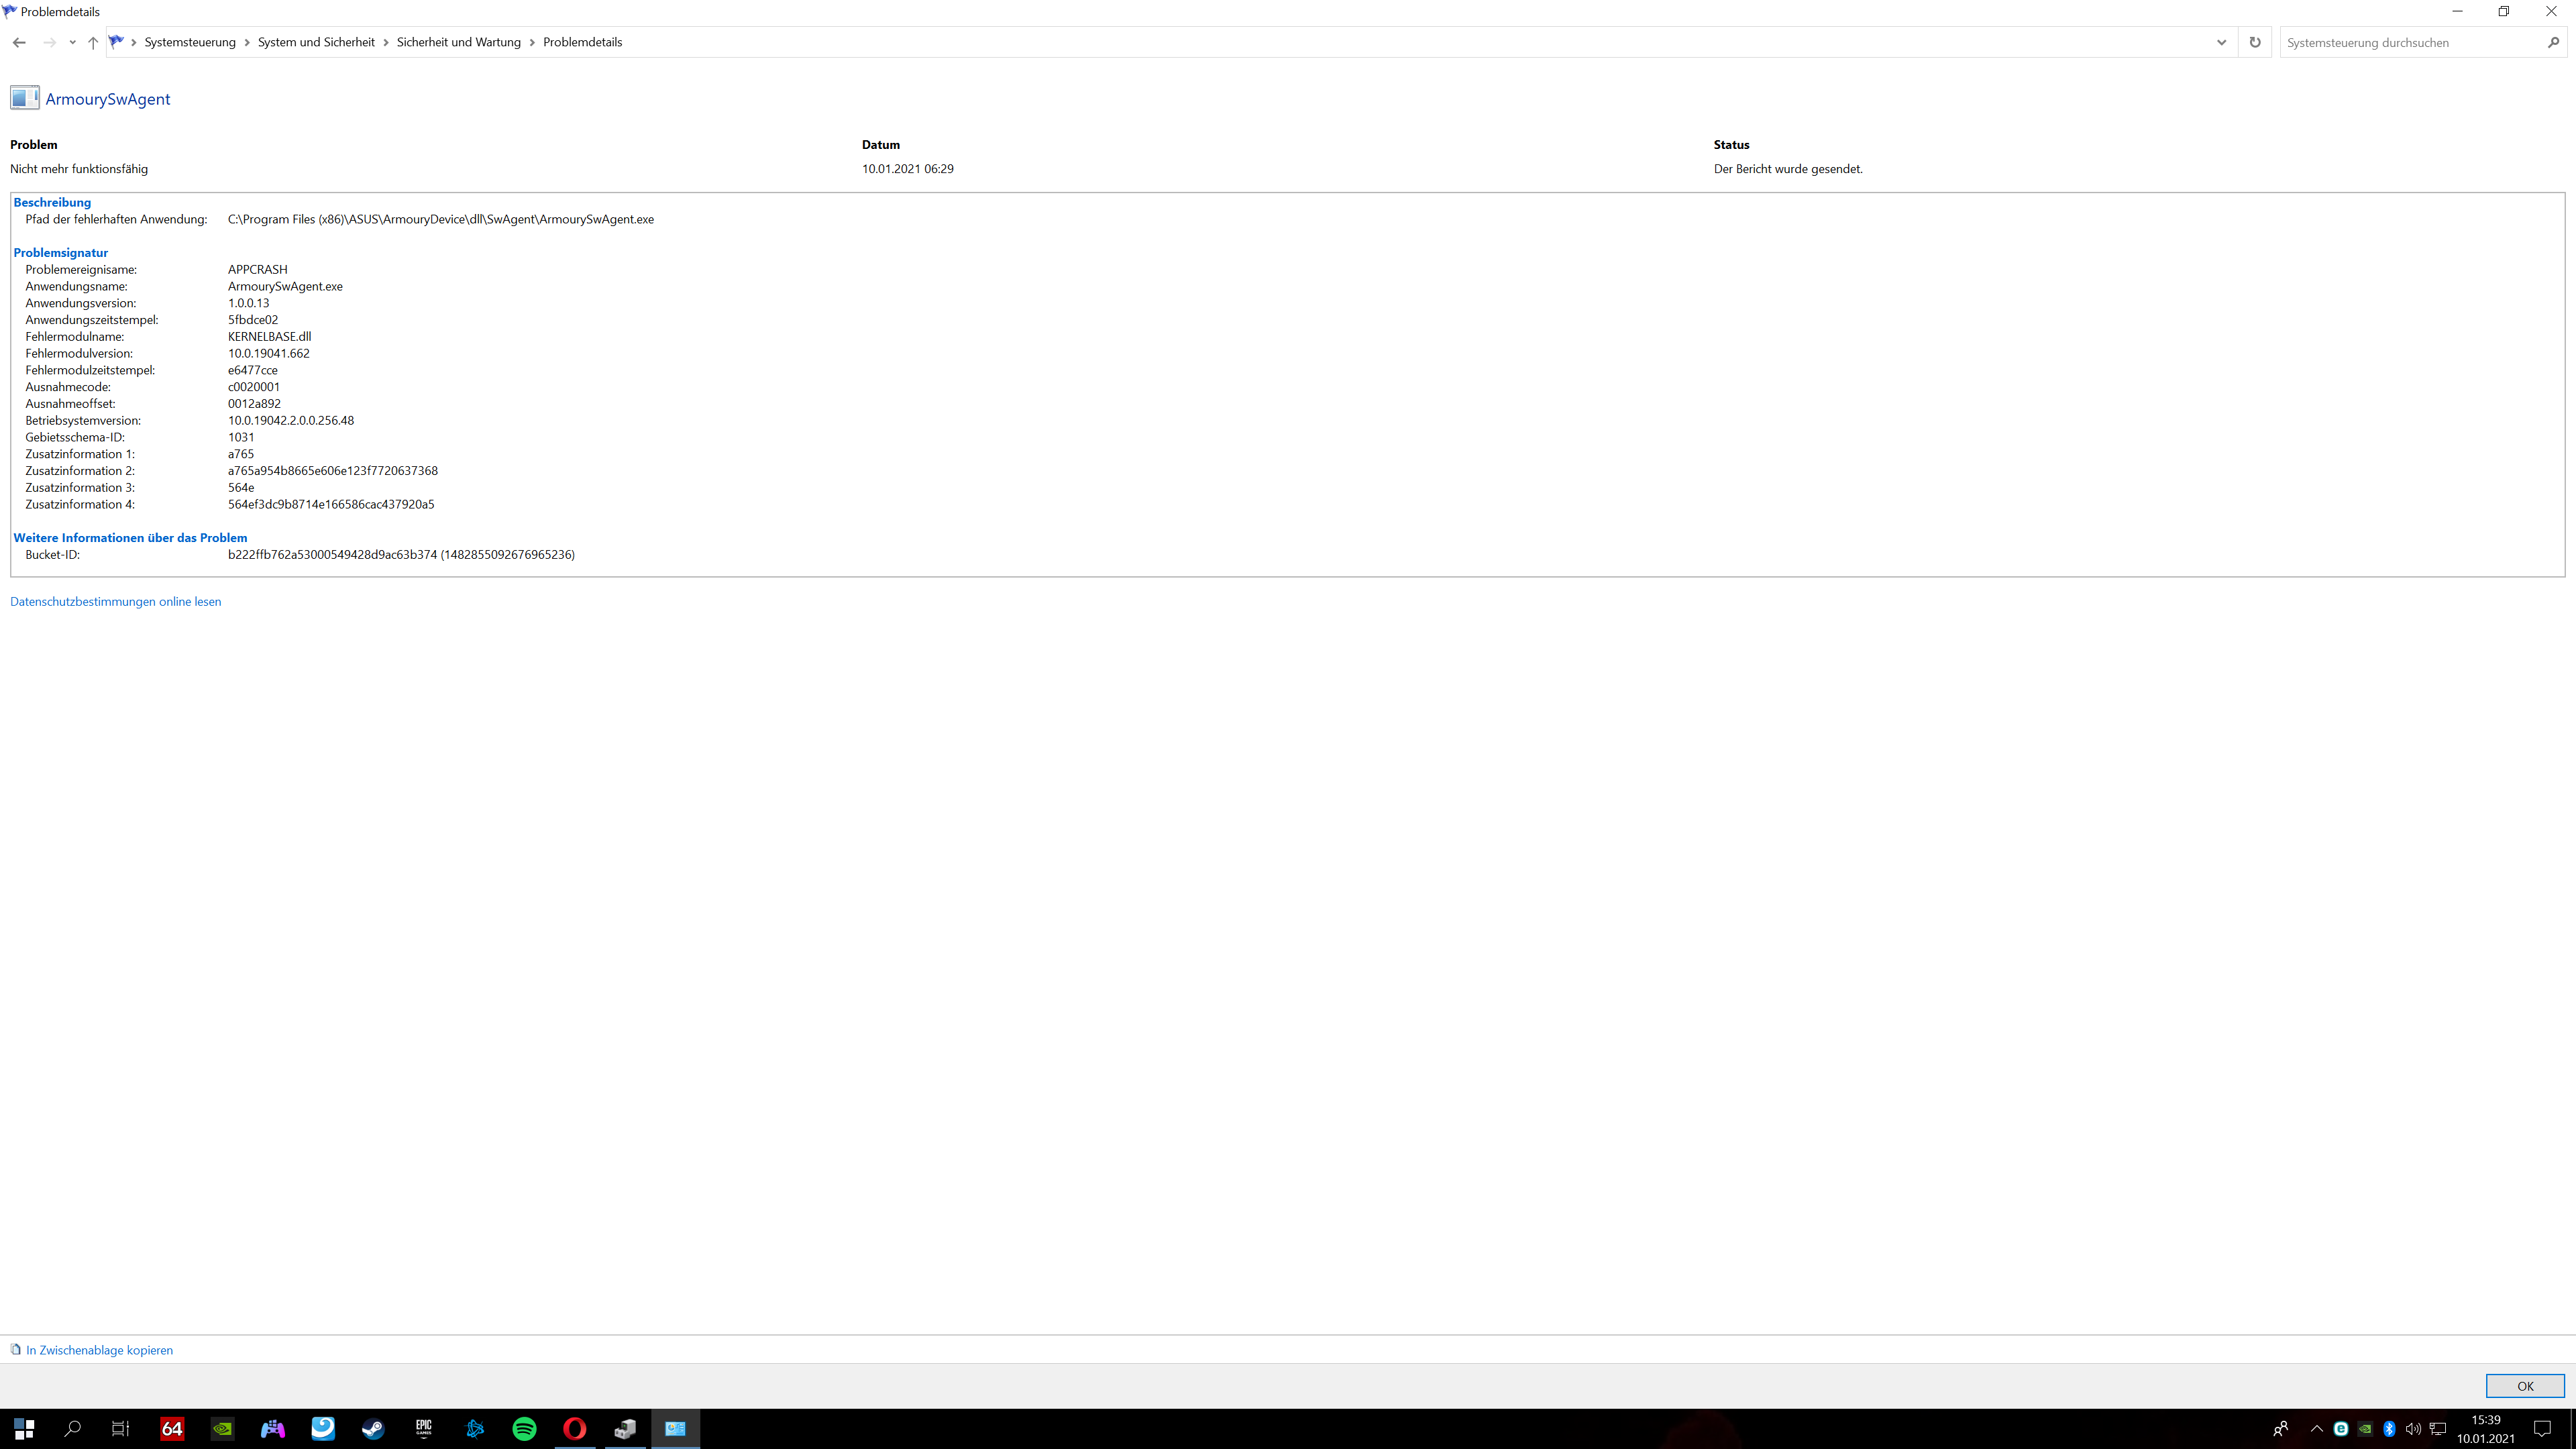
Task: Click the copy icon beside Zwischenablage link
Action: click(x=16, y=1349)
